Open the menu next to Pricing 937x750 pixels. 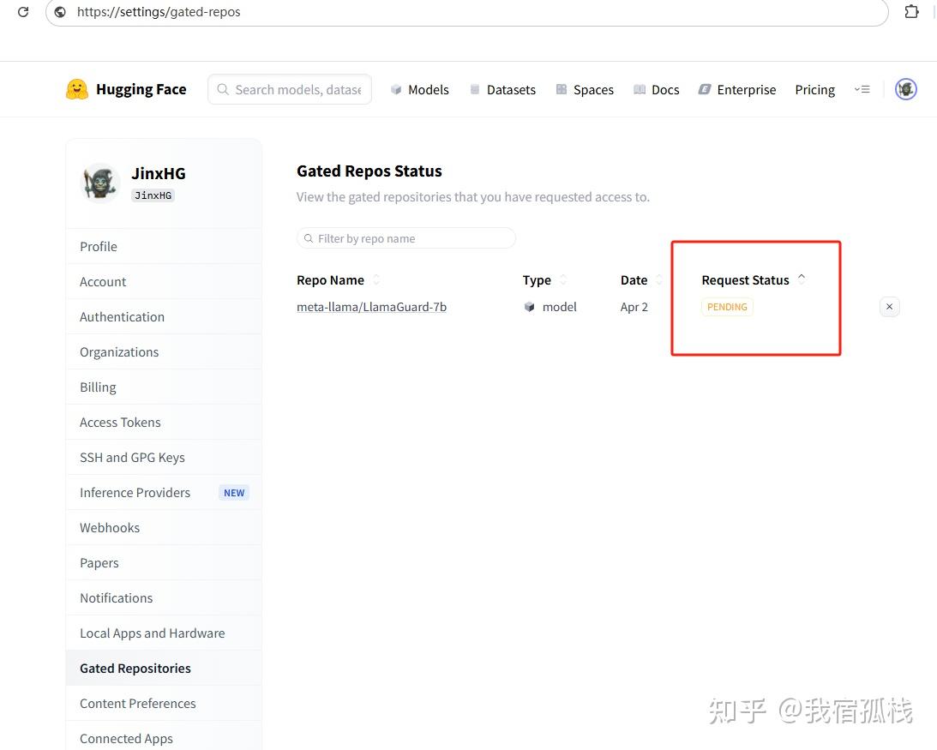(x=862, y=89)
